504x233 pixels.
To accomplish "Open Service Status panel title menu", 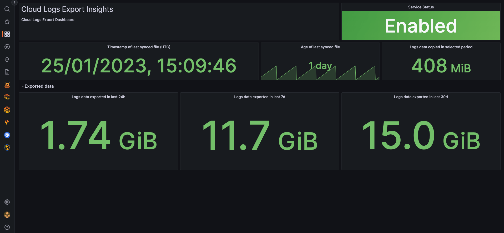I will point(421,7).
